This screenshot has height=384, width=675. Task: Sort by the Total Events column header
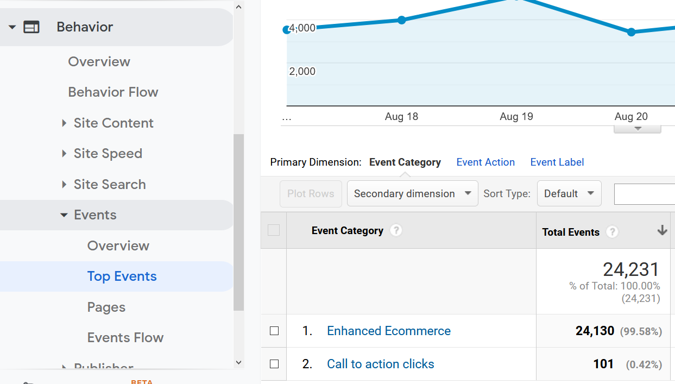(x=571, y=232)
